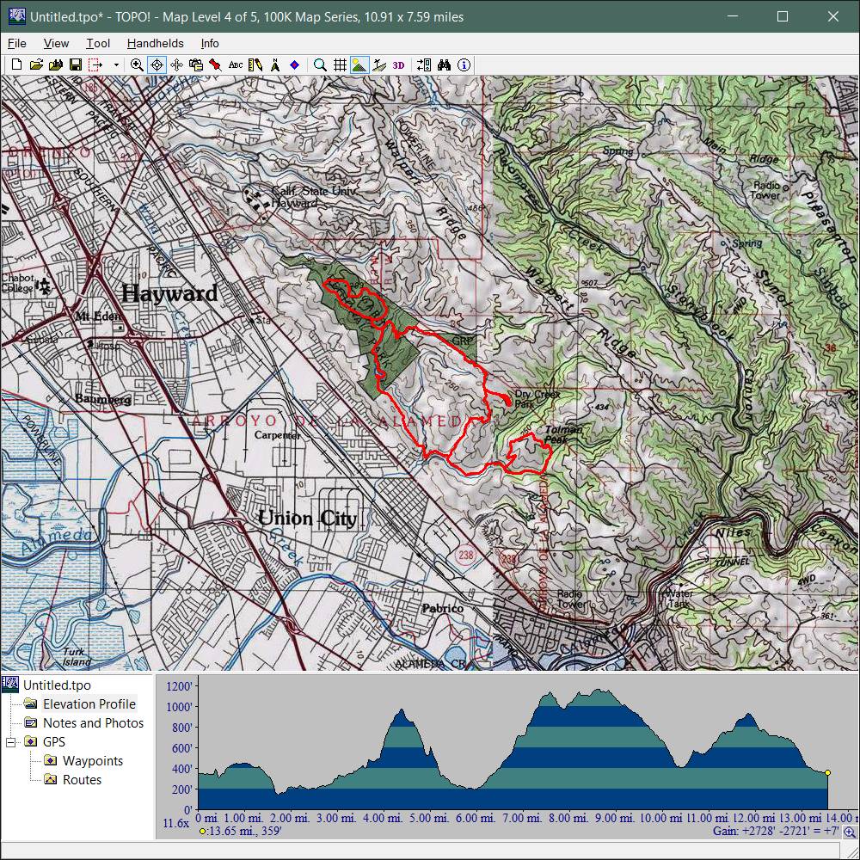Open the 3D view
Viewport: 860px width, 860px height.
click(398, 64)
